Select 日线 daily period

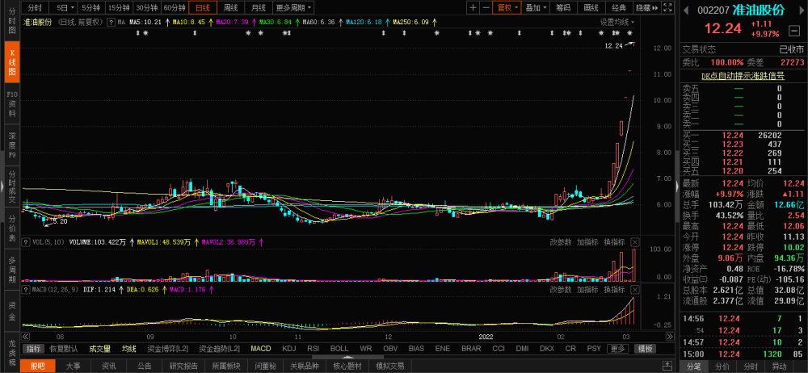[x=203, y=8]
